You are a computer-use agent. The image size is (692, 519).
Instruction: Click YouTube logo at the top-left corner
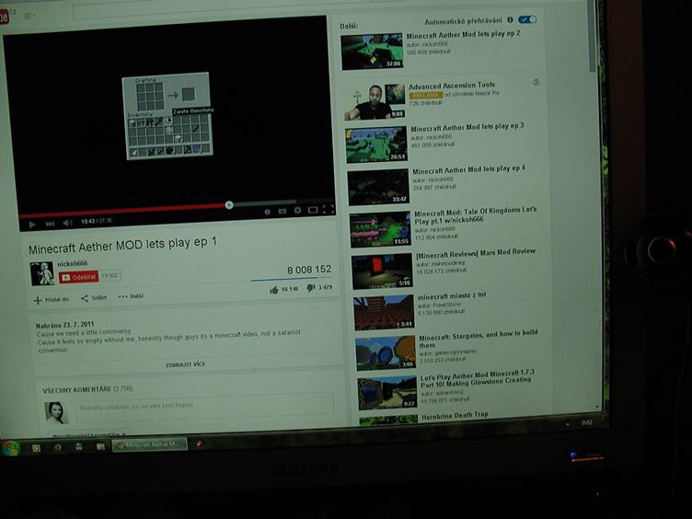pos(4,17)
